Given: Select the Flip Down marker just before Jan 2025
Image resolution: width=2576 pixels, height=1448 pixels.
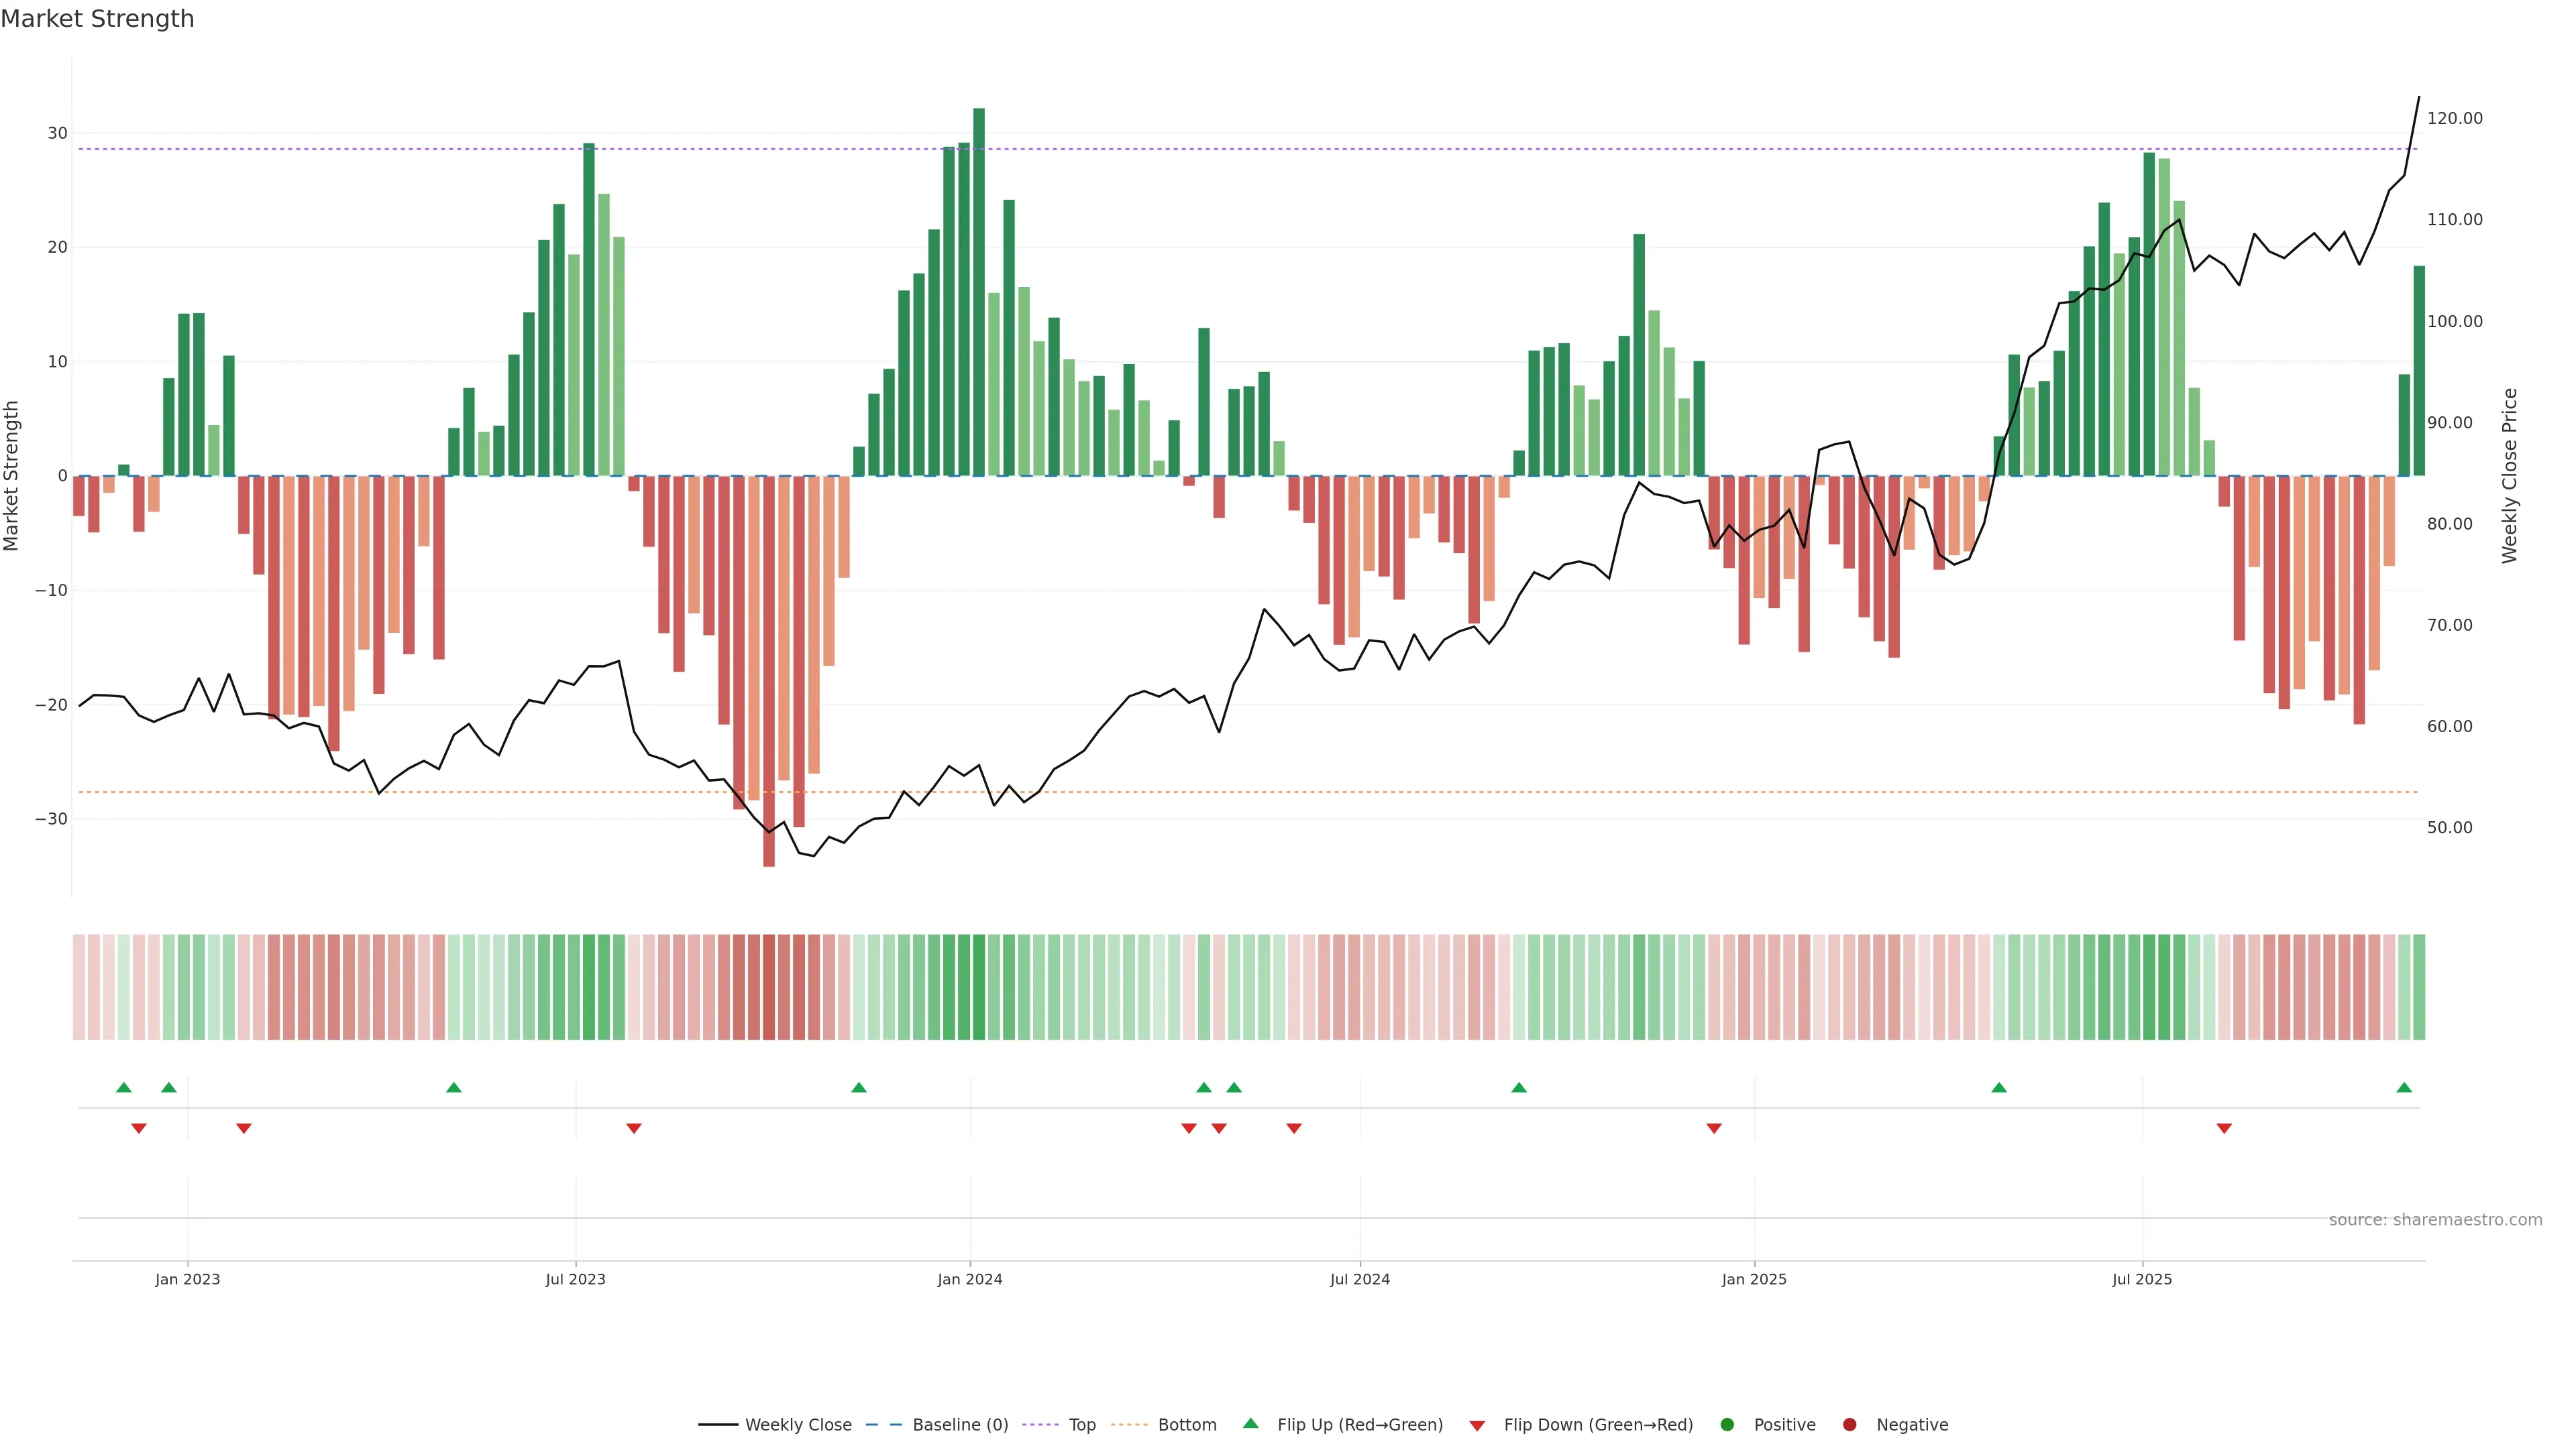Looking at the screenshot, I should point(1714,1128).
